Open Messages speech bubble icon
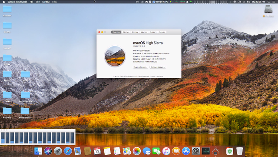The width and height of the screenshot is (278, 157). pyautogui.click(x=146, y=151)
